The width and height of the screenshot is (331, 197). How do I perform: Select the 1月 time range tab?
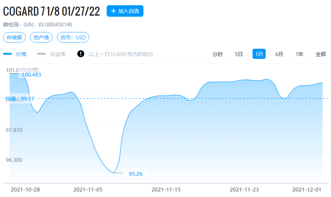point(259,54)
